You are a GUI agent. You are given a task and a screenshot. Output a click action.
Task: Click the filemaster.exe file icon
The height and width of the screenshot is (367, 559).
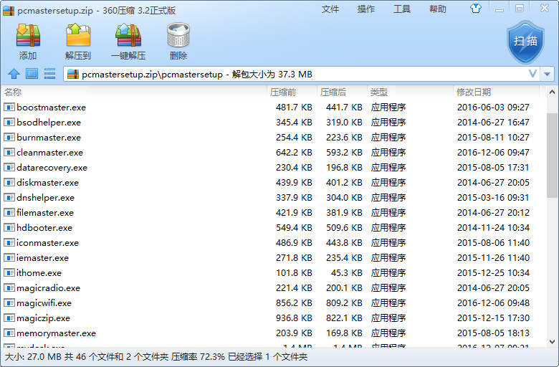click(9, 213)
